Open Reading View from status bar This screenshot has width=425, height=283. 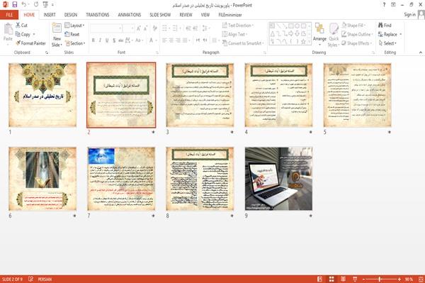click(343, 279)
